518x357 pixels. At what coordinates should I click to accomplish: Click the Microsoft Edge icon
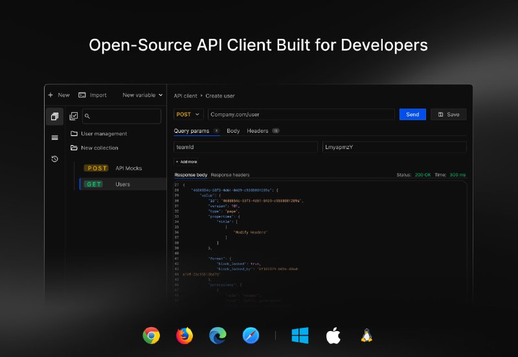[x=218, y=335]
